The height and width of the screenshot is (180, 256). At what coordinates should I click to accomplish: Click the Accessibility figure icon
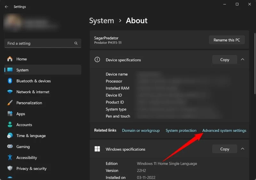pyautogui.click(x=10, y=158)
